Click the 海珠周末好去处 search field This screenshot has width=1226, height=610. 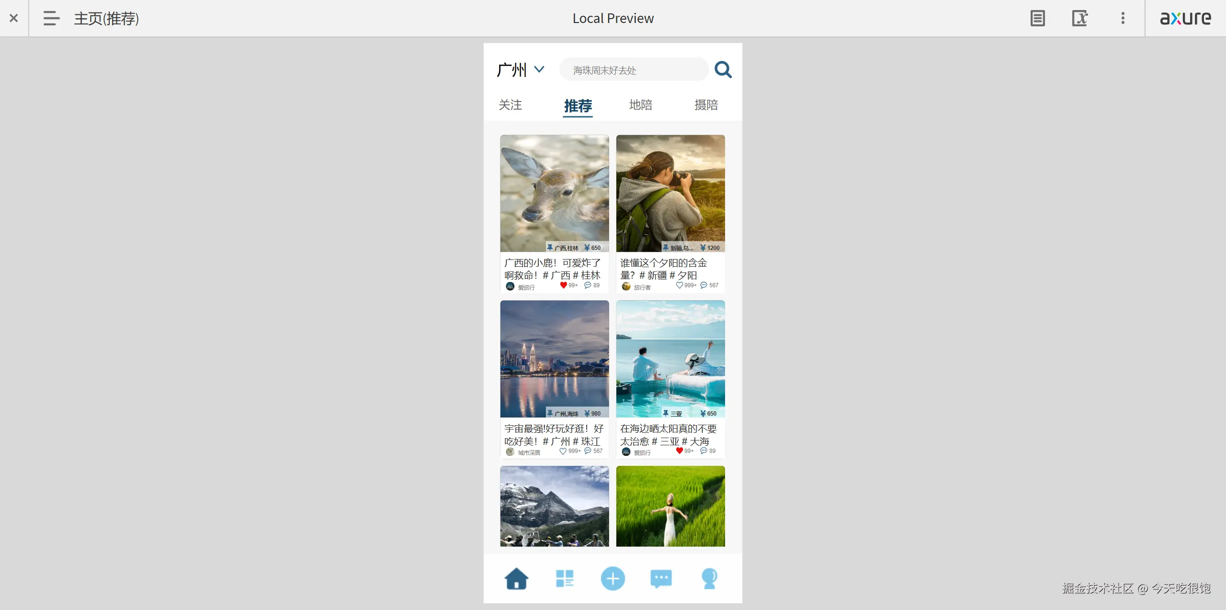coord(634,70)
